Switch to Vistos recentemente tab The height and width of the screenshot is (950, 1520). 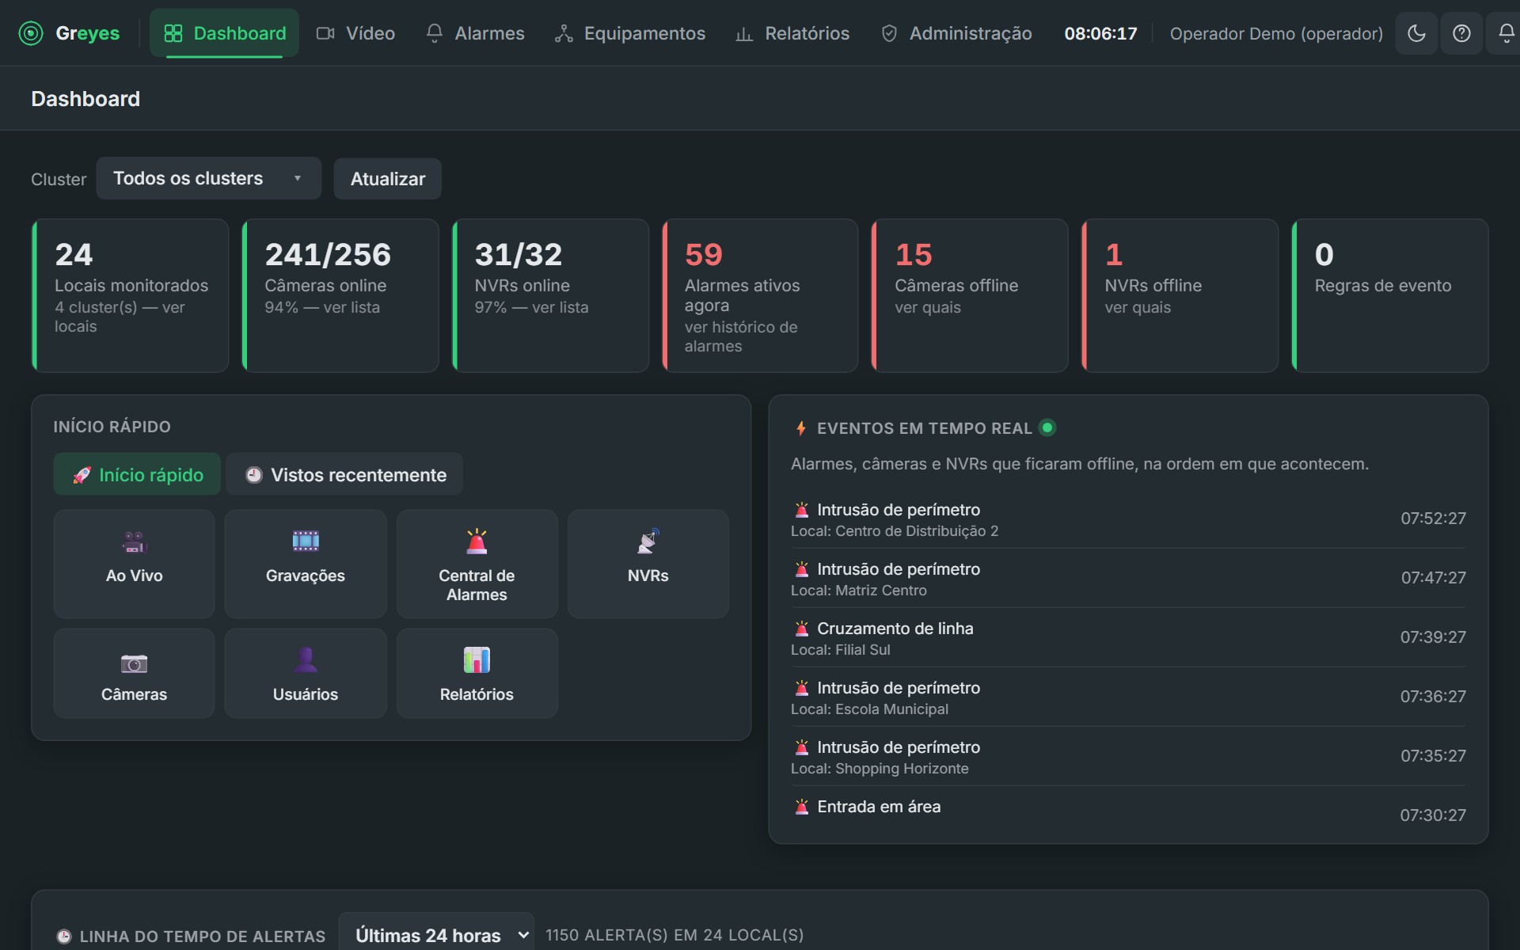(x=344, y=474)
